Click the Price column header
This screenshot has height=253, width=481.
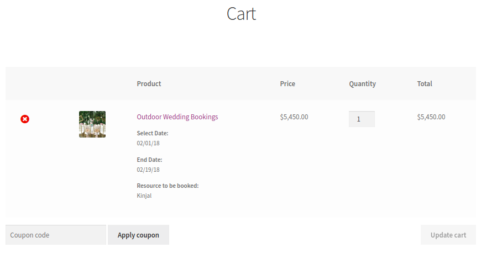(287, 84)
